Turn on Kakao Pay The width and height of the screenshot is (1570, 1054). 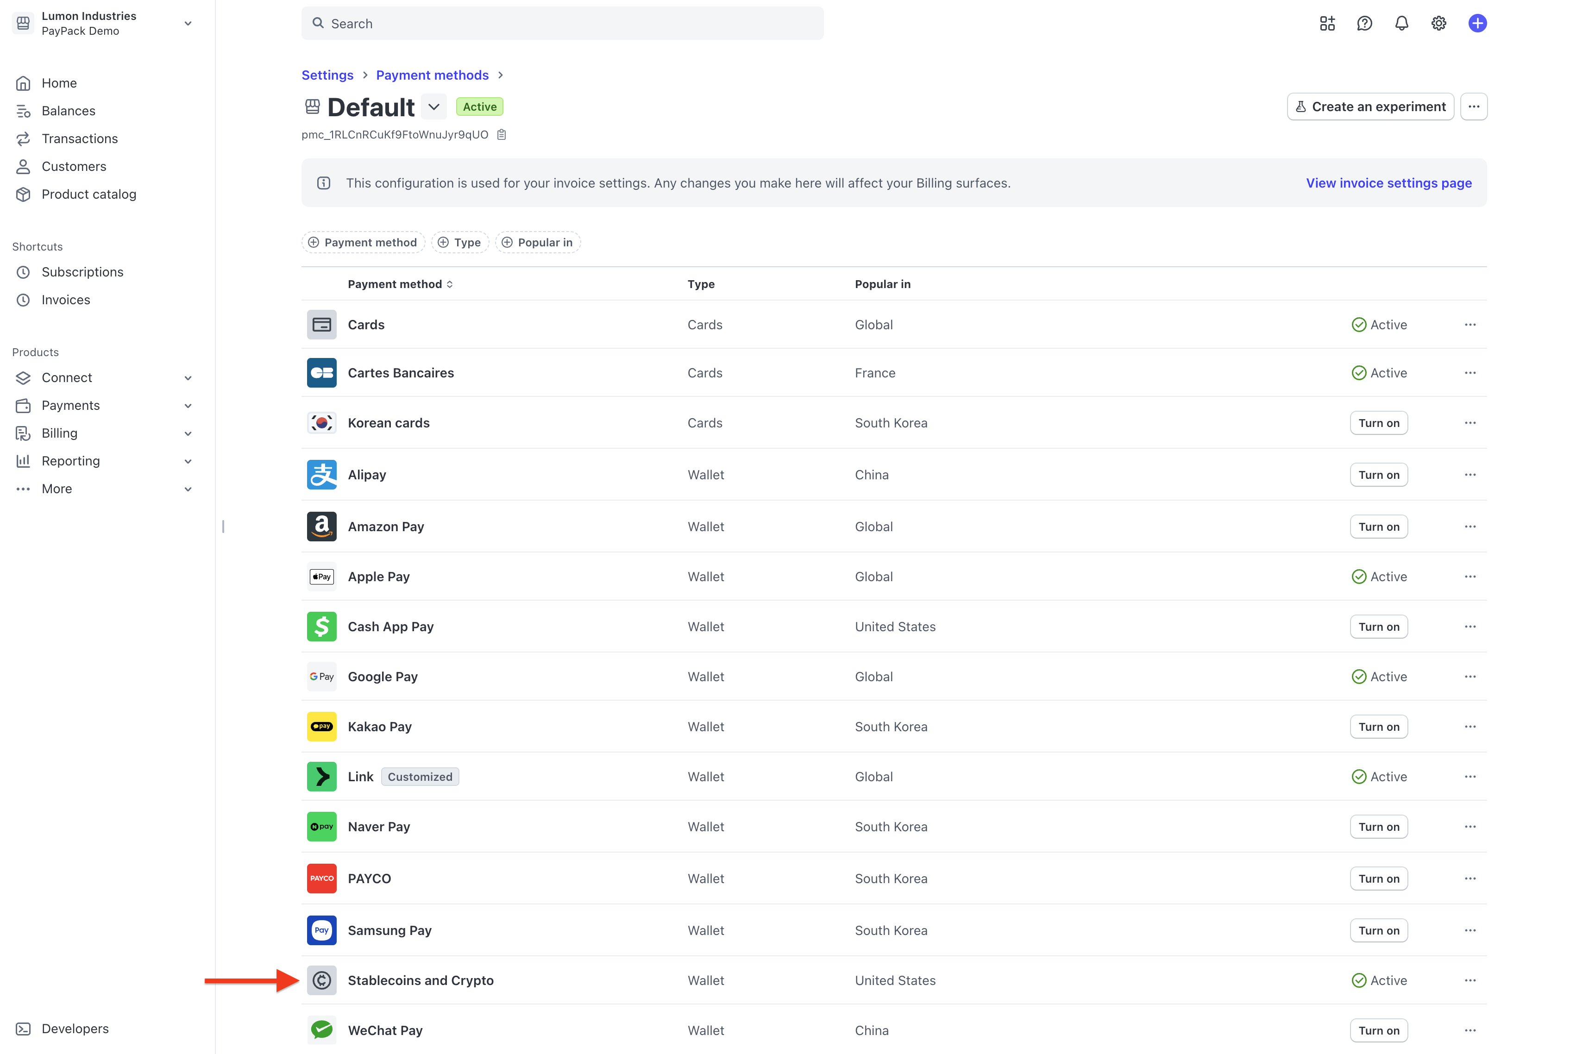click(1378, 727)
